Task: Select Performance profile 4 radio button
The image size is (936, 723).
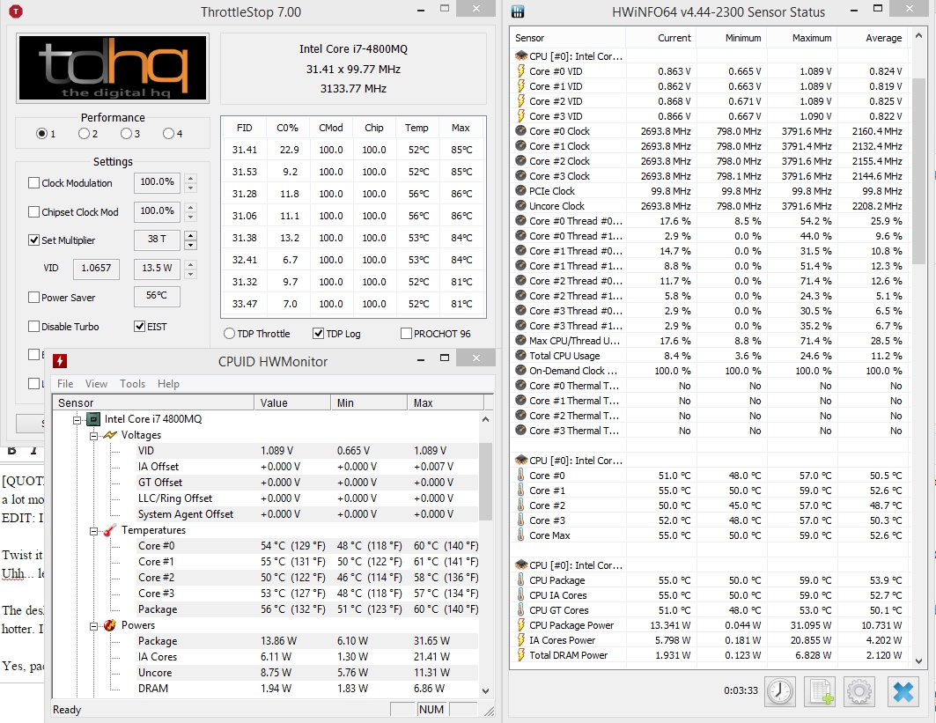Action: [168, 134]
